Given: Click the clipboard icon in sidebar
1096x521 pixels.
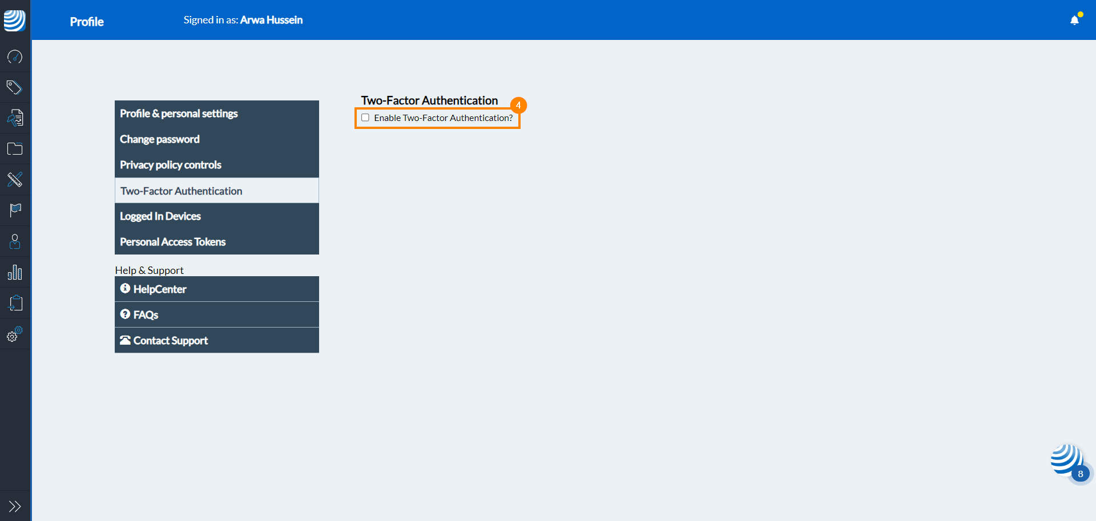Looking at the screenshot, I should [15, 303].
